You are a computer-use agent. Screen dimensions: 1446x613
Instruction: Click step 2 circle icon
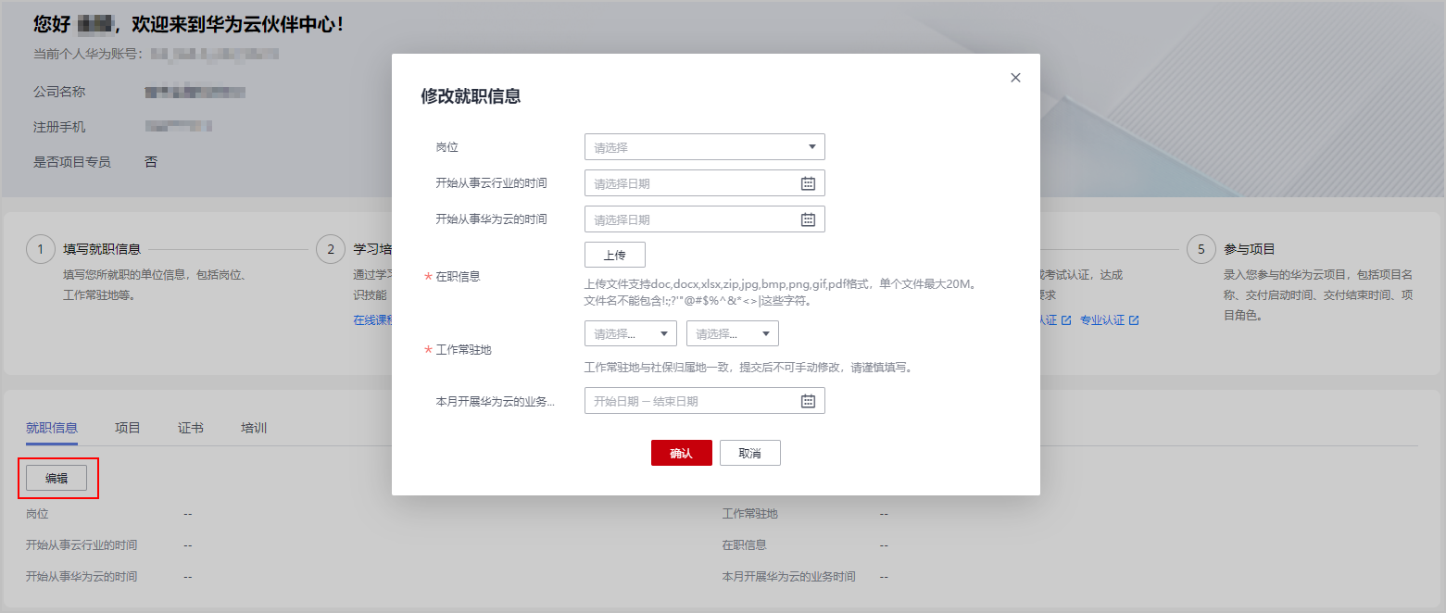330,249
